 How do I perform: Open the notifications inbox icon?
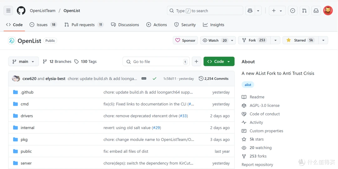pyautogui.click(x=316, y=11)
